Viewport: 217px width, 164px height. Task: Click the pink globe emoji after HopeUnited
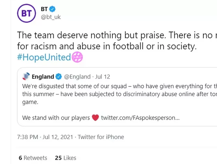[x=77, y=57]
